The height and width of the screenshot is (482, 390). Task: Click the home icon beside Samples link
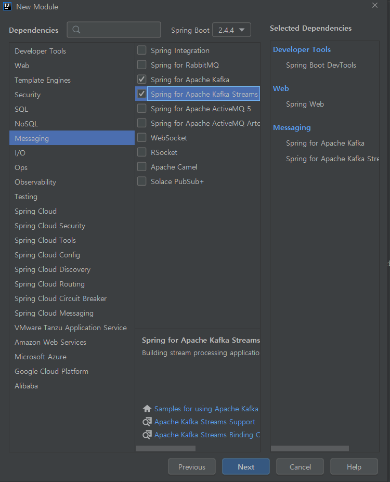pos(147,409)
